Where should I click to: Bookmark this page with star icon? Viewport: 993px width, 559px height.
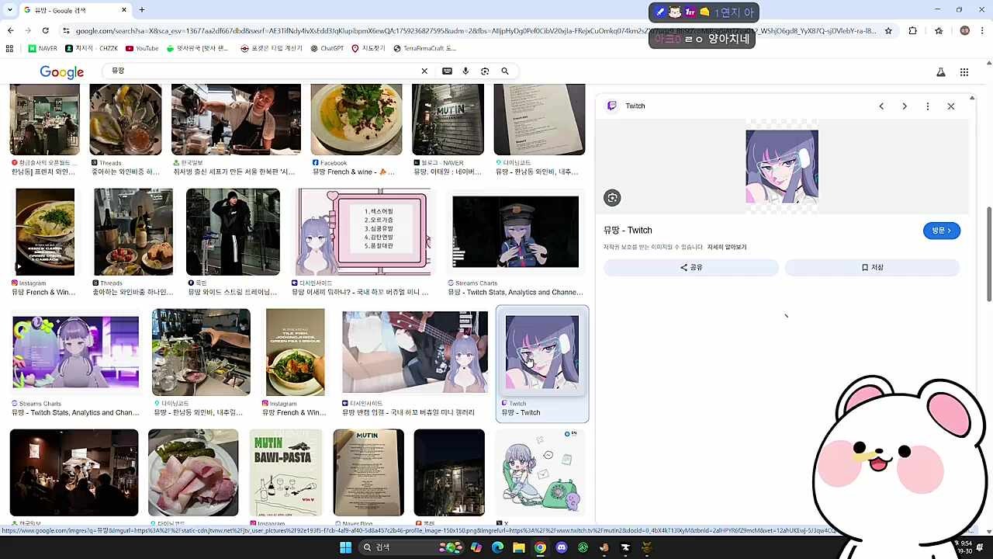pos(888,31)
